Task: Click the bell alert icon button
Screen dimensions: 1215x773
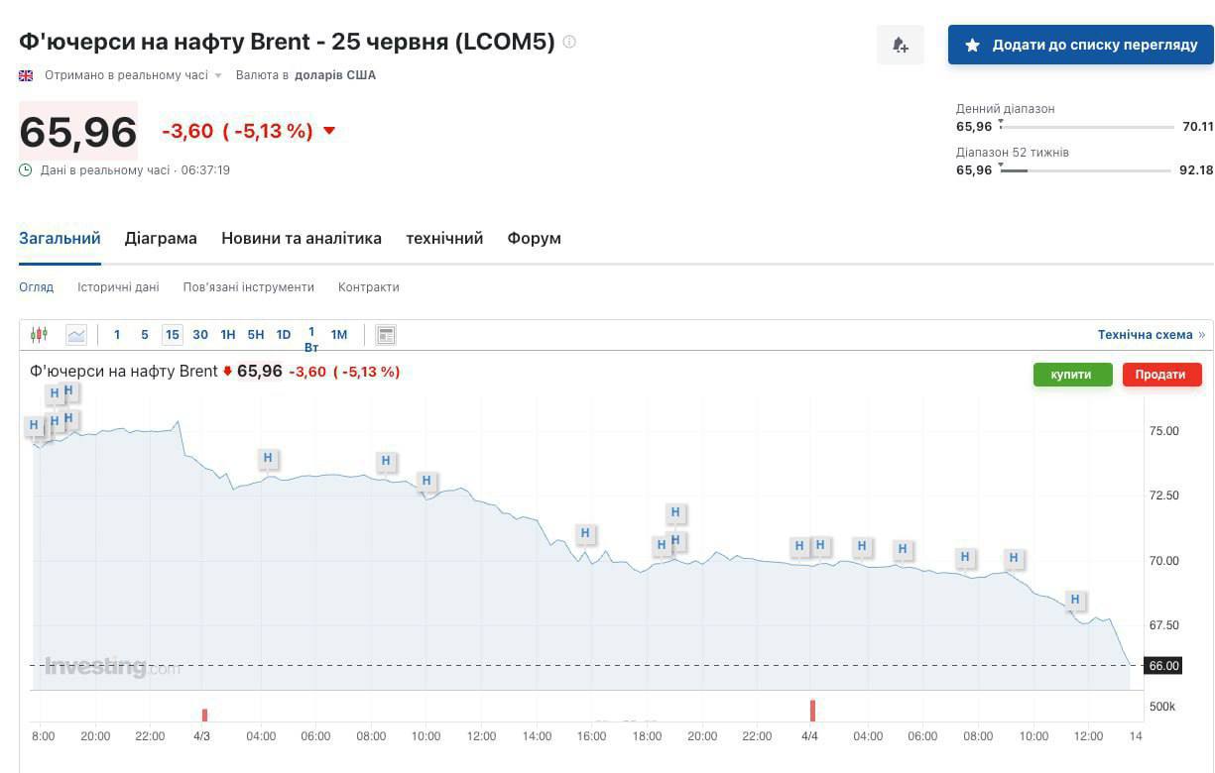Action: coord(900,45)
